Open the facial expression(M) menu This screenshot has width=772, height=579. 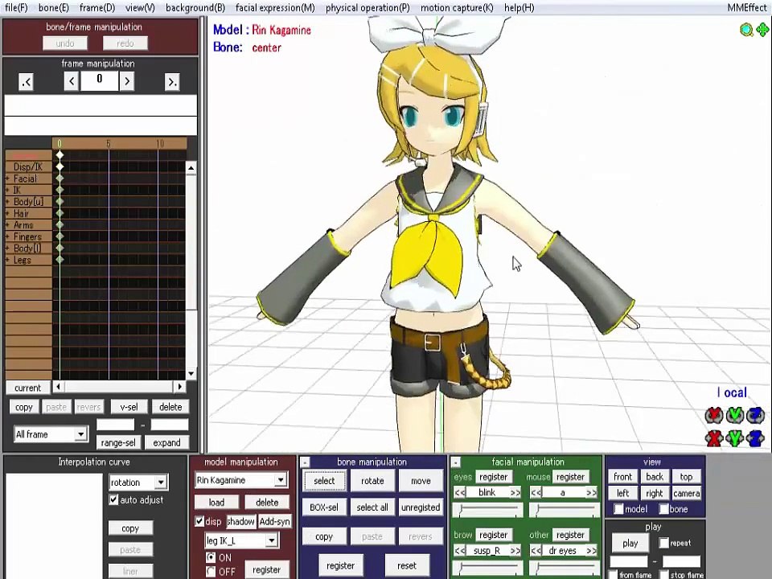275,8
